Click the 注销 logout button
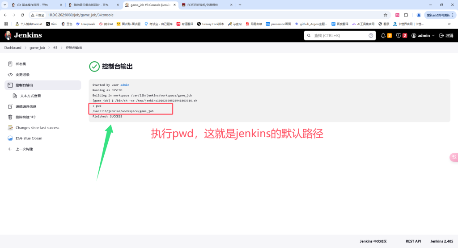The image size is (458, 248). (446, 35)
